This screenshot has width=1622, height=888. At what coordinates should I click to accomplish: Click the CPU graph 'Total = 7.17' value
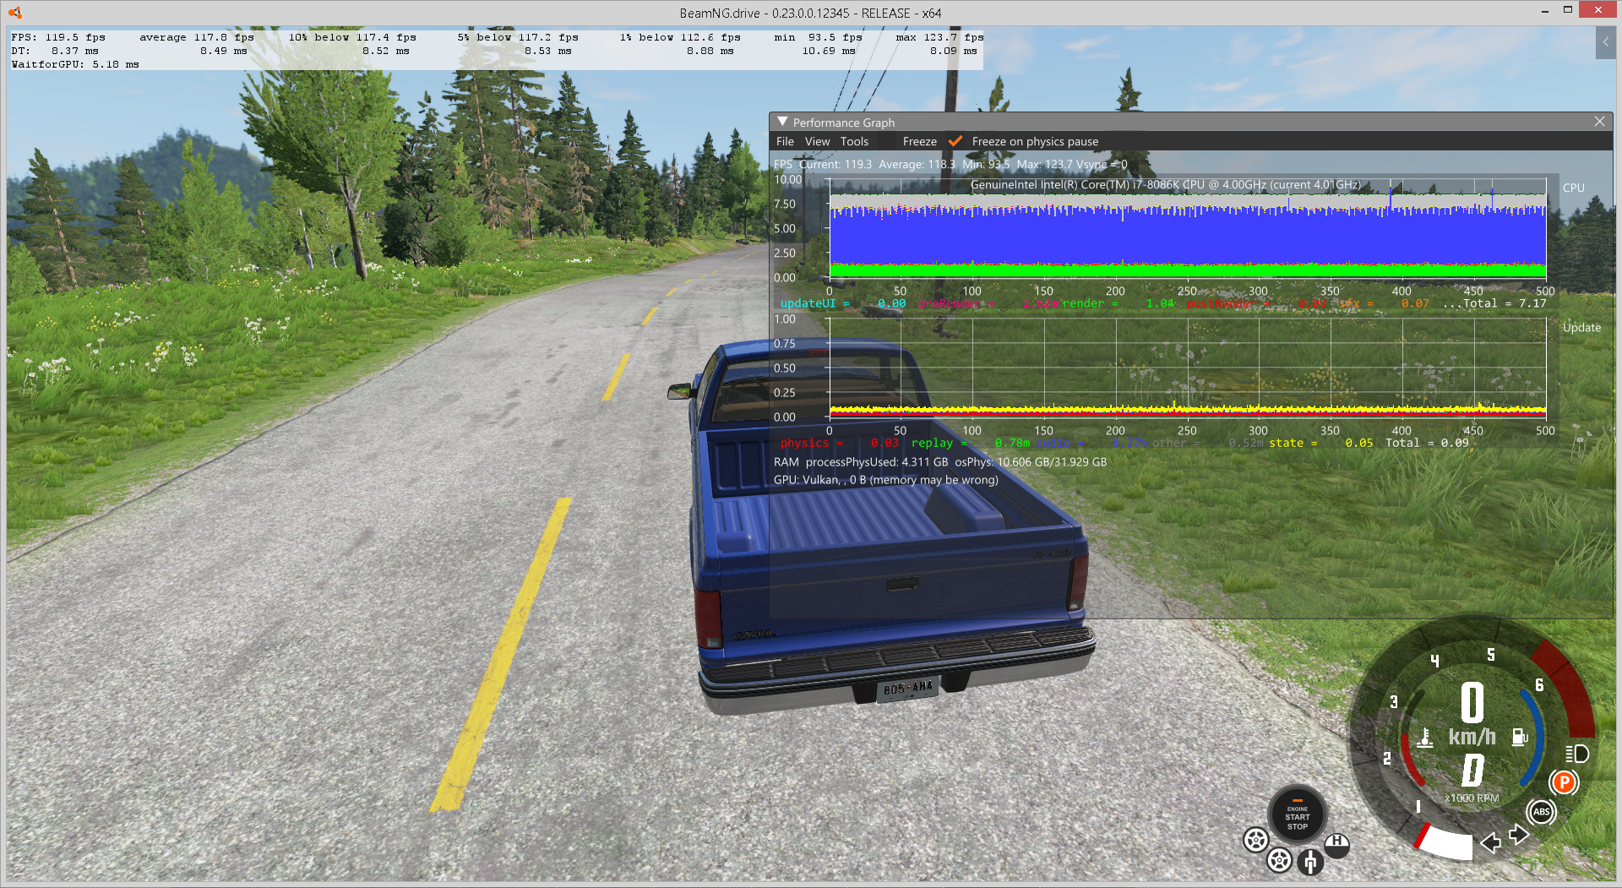(1505, 303)
